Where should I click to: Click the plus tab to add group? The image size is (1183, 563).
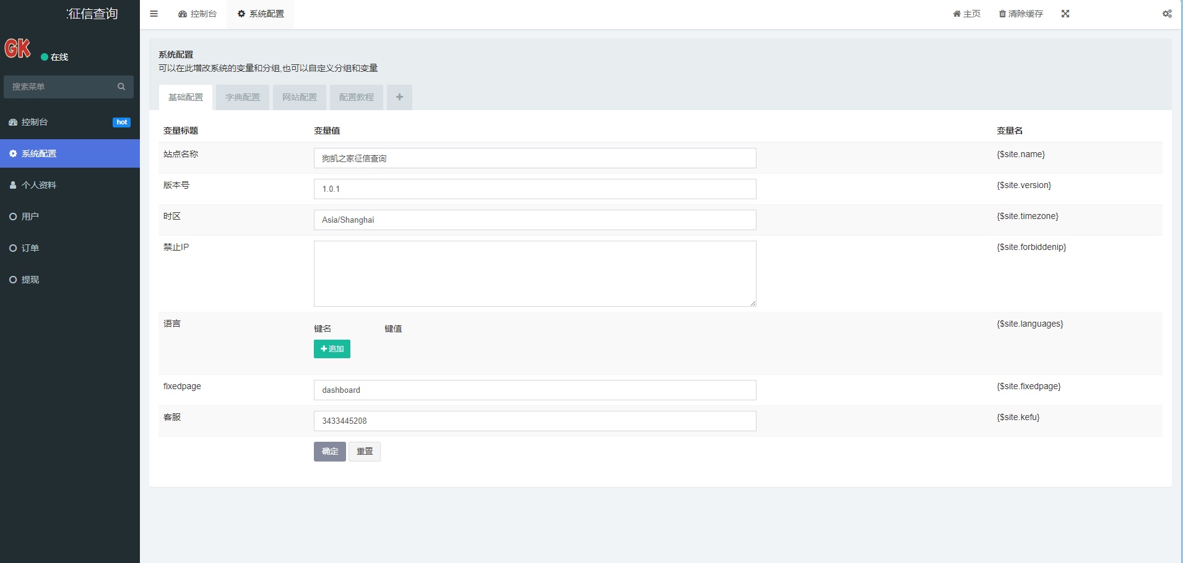(399, 97)
